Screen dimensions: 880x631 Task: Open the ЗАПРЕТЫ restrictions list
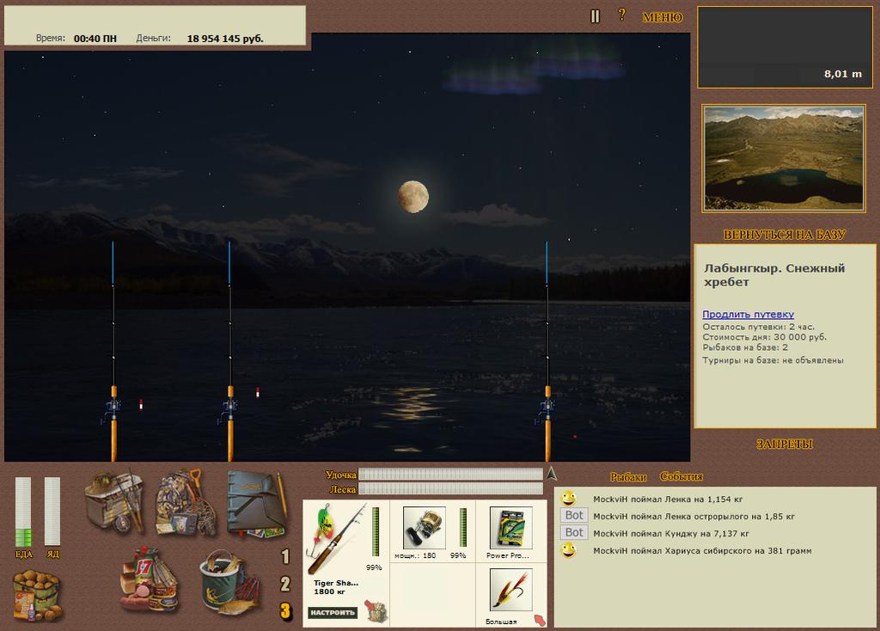pos(784,444)
